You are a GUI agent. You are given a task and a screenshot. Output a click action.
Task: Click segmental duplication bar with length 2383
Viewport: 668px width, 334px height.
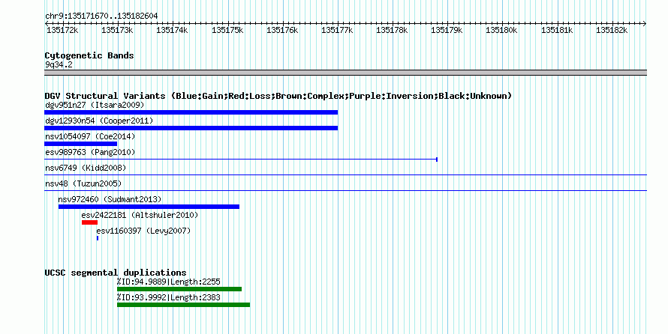click(x=184, y=305)
